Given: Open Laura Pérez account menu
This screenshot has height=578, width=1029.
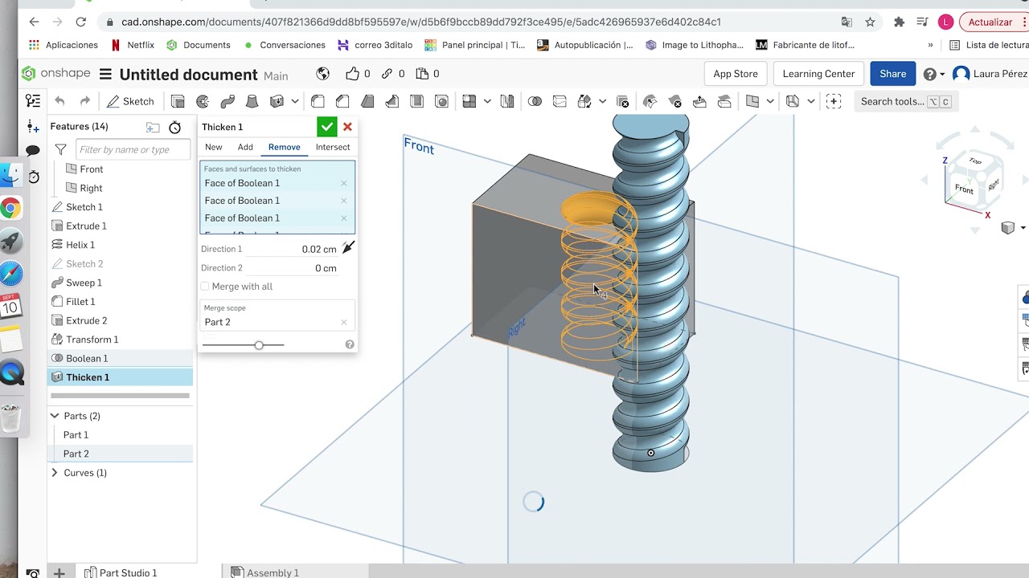Looking at the screenshot, I should (990, 74).
